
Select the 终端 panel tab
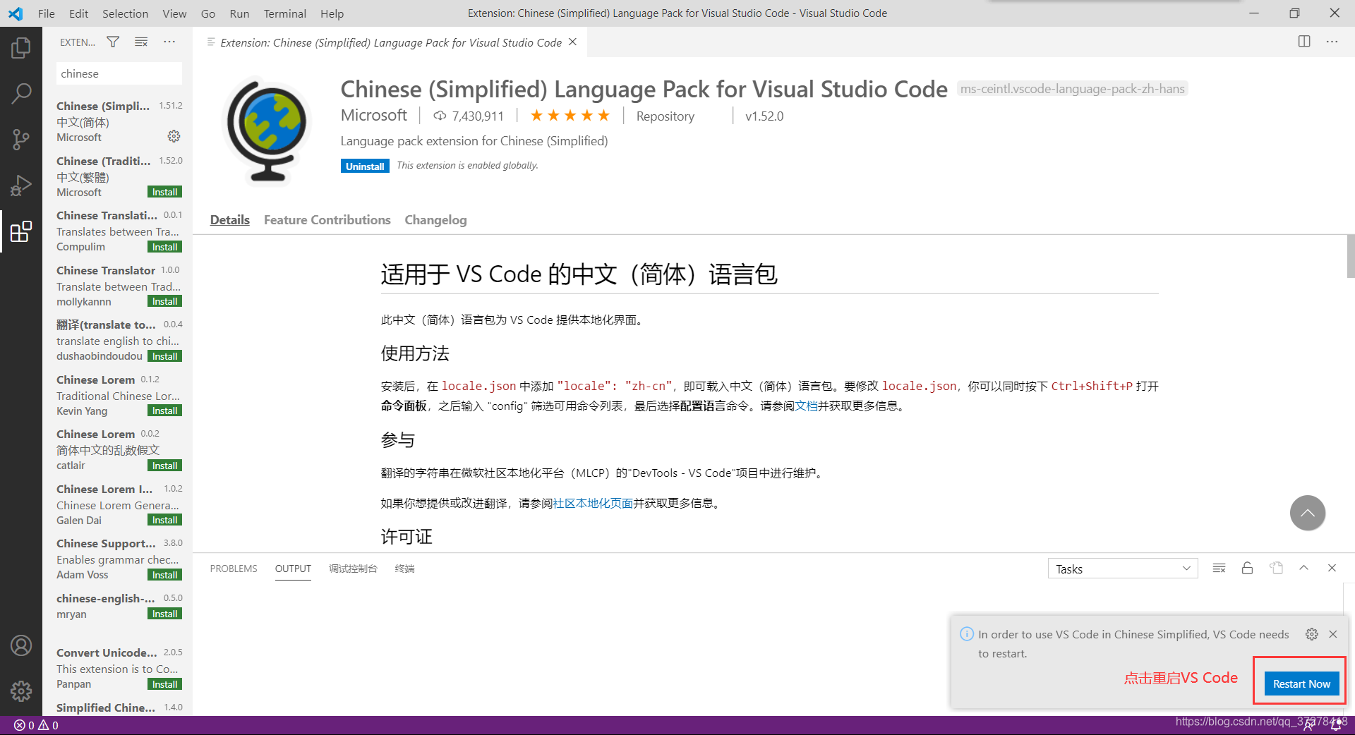coord(404,569)
